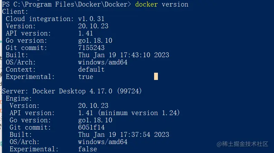Click the Server Experimental value 'false'
This screenshot has height=153, width=274.
87,149
